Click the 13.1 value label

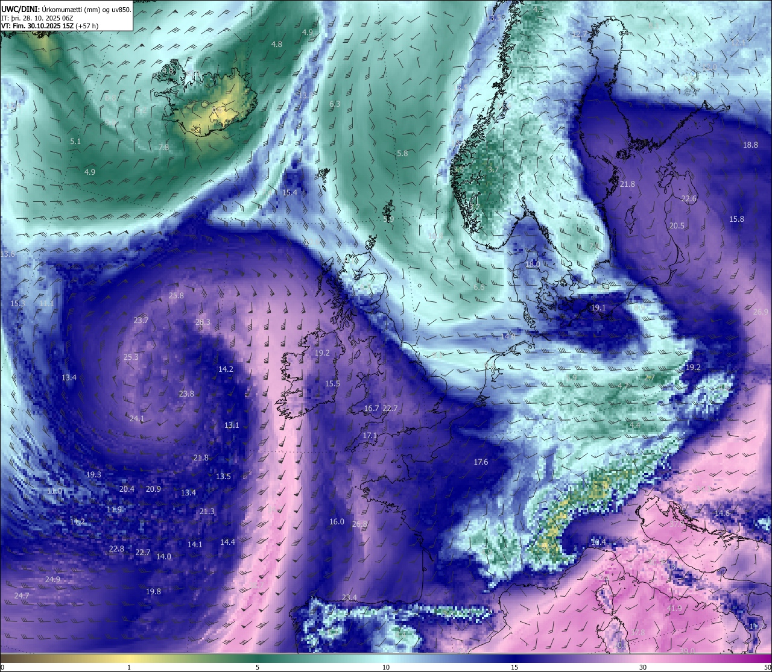[232, 425]
